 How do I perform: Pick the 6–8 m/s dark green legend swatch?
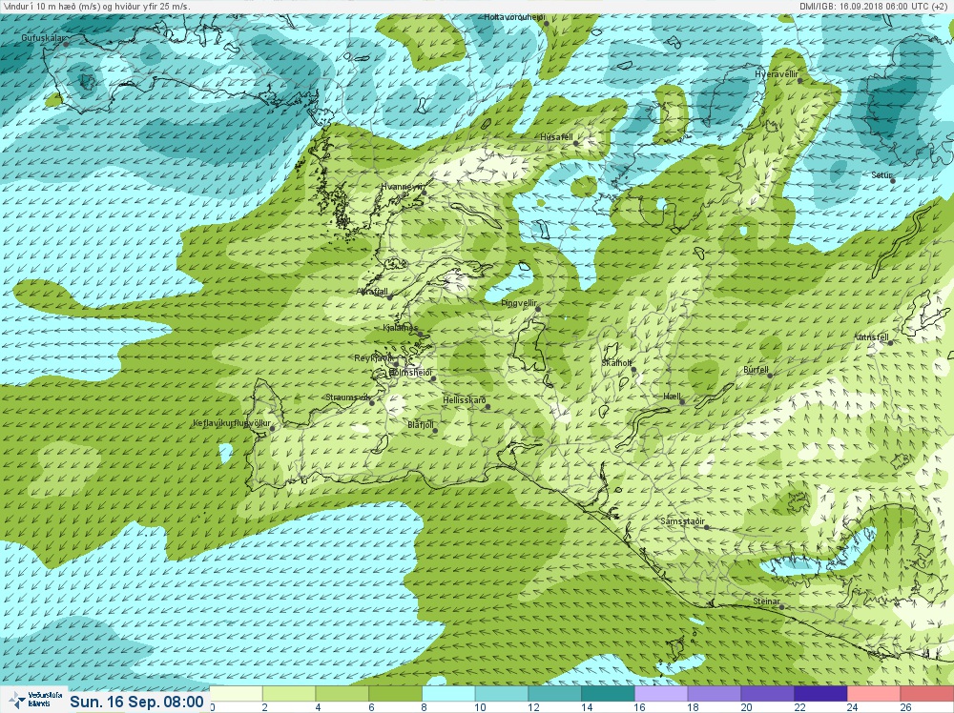[396, 694]
